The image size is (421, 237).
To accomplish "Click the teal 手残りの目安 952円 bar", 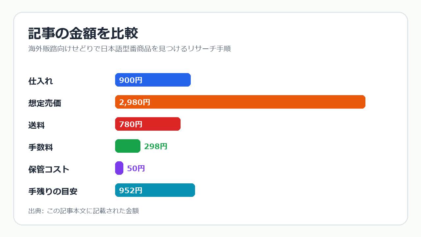I will pyautogui.click(x=155, y=190).
